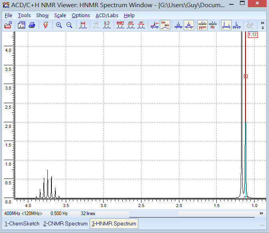
Task: Click the printer icon
Action: click(32, 25)
